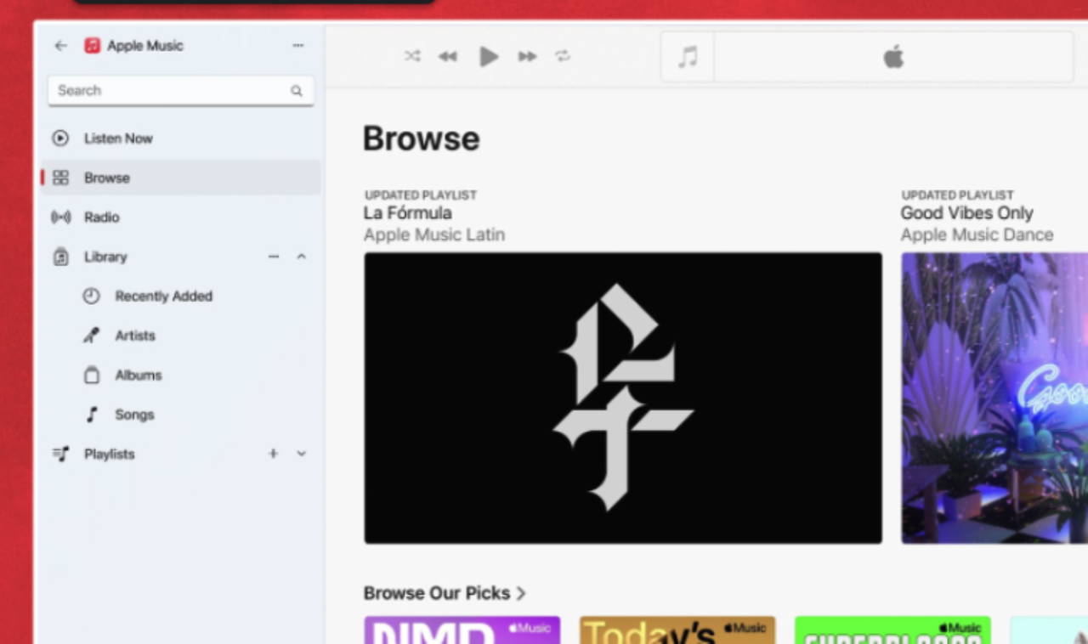Open Listen Now in sidebar
Viewport: 1088px width, 644px height.
click(117, 138)
